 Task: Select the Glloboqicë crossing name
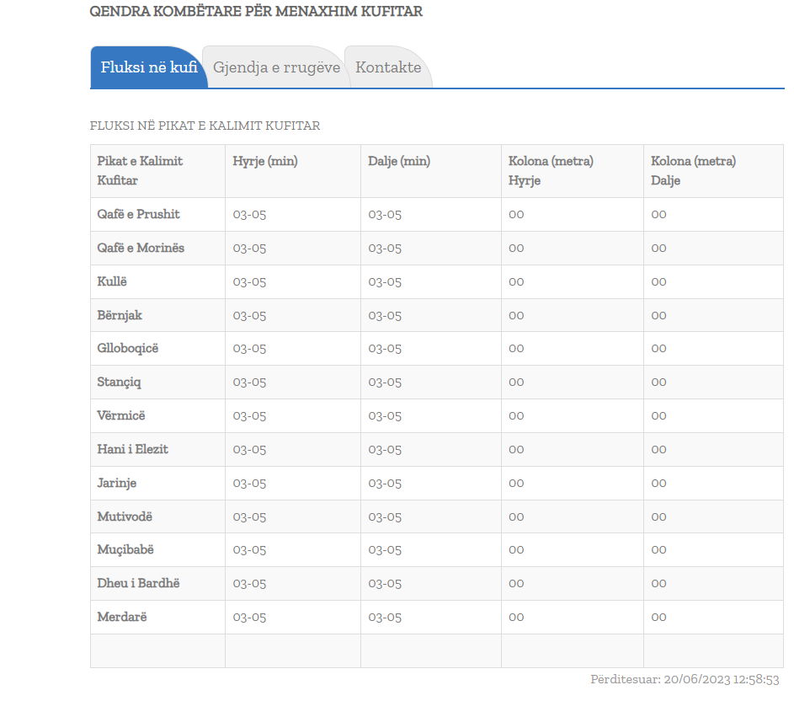(x=128, y=348)
